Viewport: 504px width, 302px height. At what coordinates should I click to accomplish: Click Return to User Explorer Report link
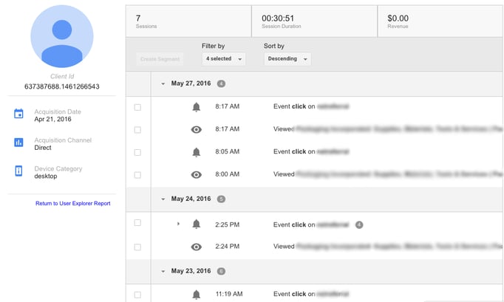click(72, 203)
